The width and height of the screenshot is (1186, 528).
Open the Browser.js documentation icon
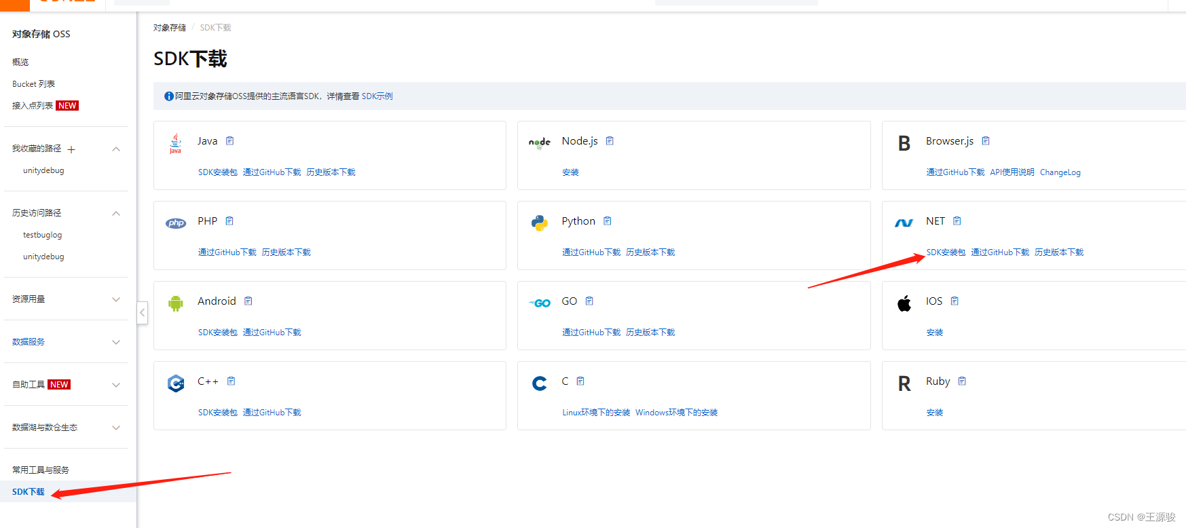(986, 141)
